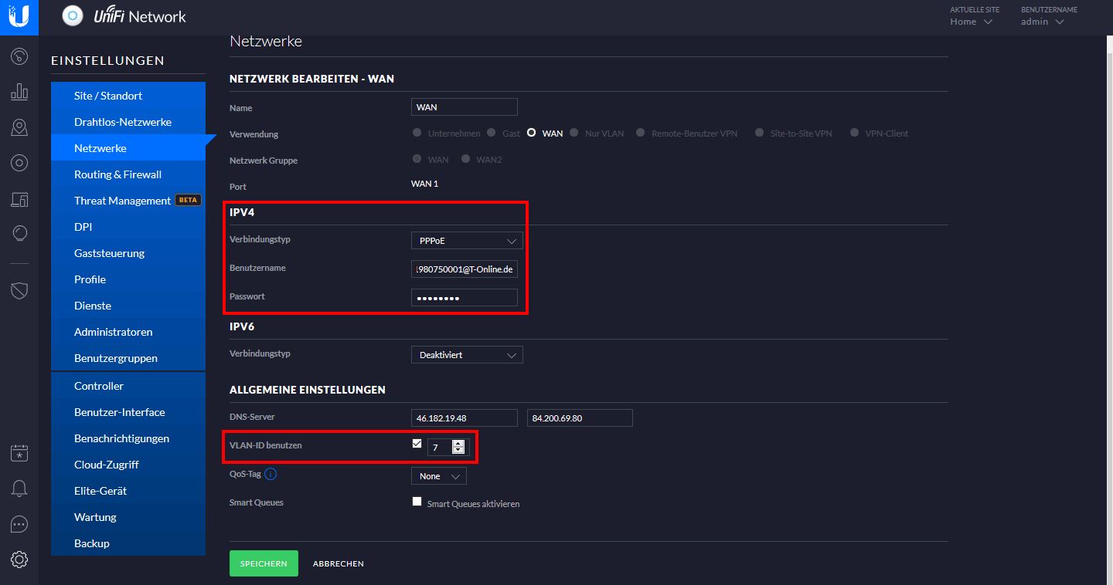
Task: Open the IPv4 Verbindungstyp PPPoE dropdown
Action: tap(467, 241)
